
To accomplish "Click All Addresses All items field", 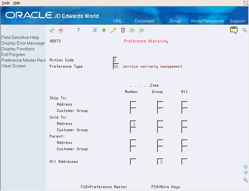I will pyautogui.click(x=184, y=162).
